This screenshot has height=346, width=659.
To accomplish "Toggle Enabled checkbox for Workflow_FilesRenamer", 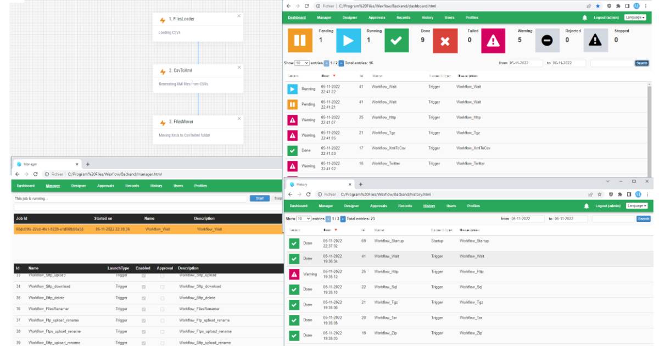I will coord(143,308).
